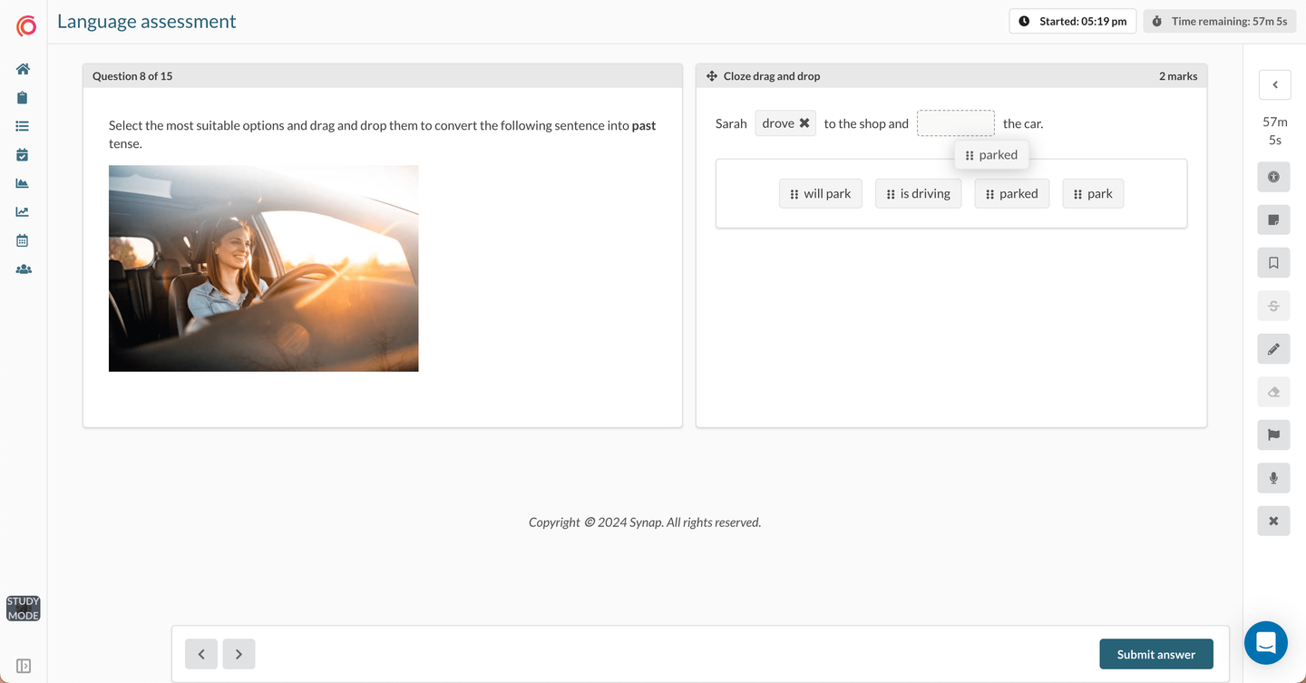This screenshot has width=1306, height=683.
Task: Remove the placed 'drove' answer
Action: point(804,123)
